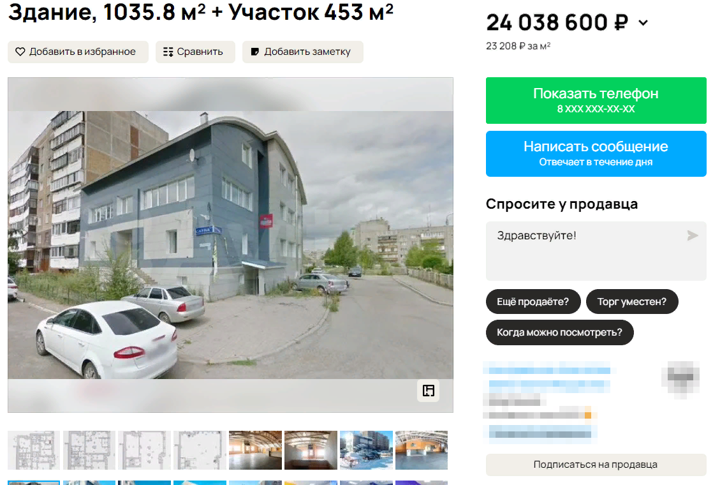Click Подписаться на продавца button
The width and height of the screenshot is (713, 485).
(596, 465)
